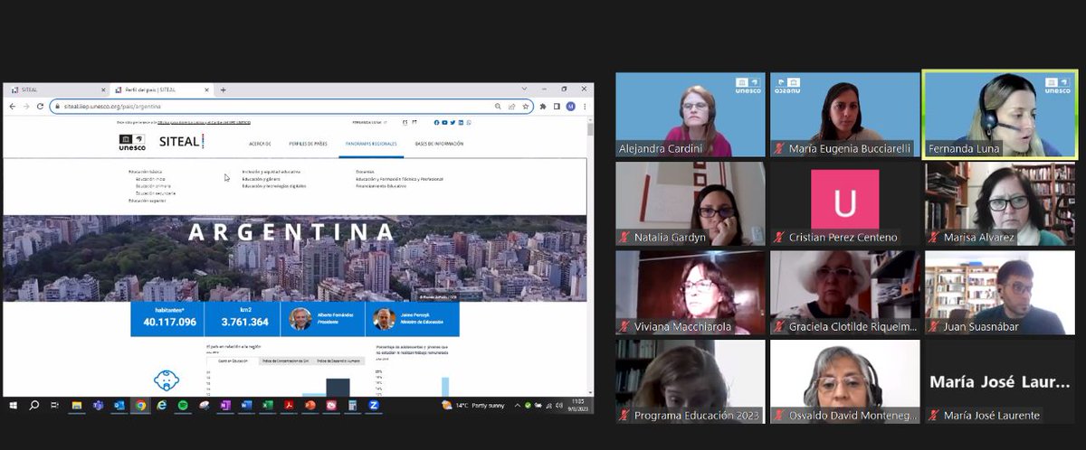Click the baby face icon on the page

165,380
